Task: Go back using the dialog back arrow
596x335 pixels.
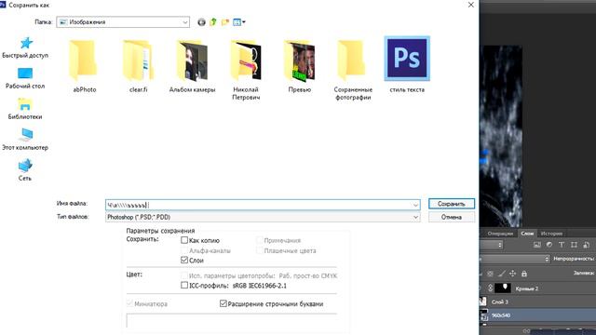Action: coord(201,22)
